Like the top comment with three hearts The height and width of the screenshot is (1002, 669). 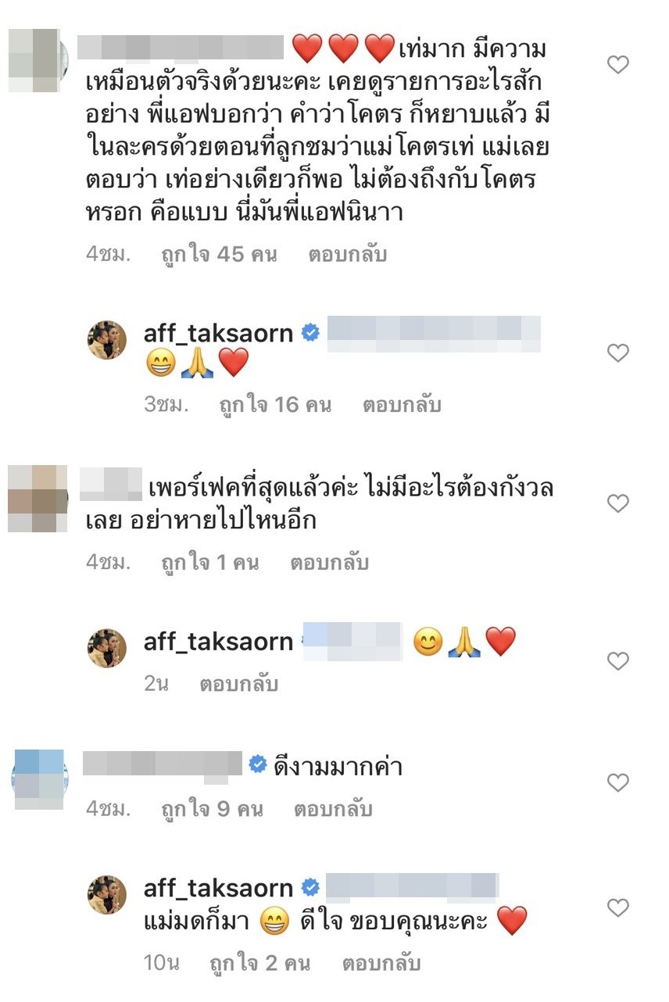pos(617,65)
